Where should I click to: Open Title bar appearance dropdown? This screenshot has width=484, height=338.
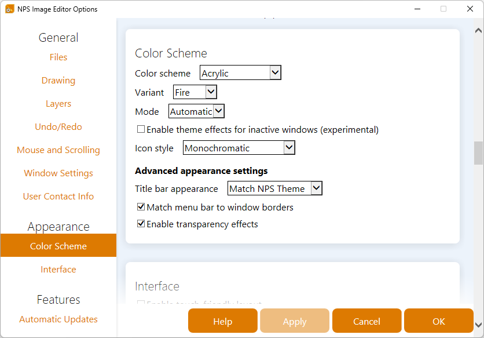275,188
